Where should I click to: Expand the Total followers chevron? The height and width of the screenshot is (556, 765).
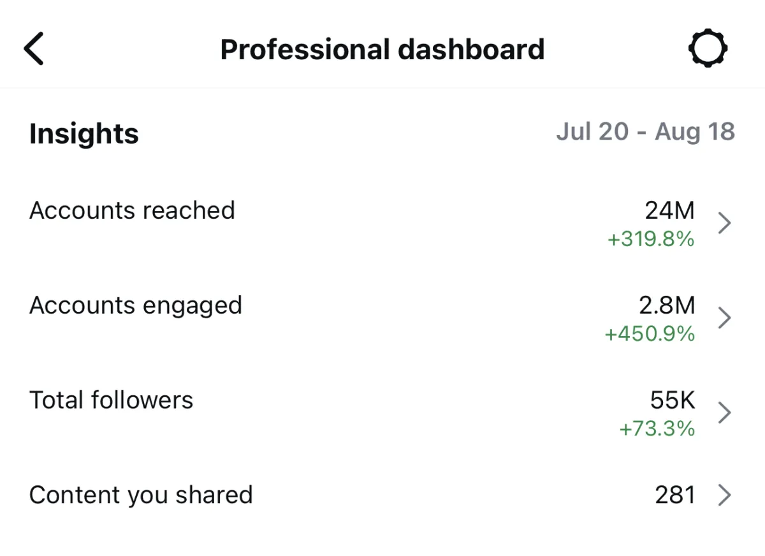(x=724, y=413)
